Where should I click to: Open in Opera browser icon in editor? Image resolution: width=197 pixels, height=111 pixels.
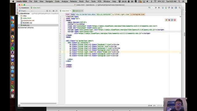[175, 20]
